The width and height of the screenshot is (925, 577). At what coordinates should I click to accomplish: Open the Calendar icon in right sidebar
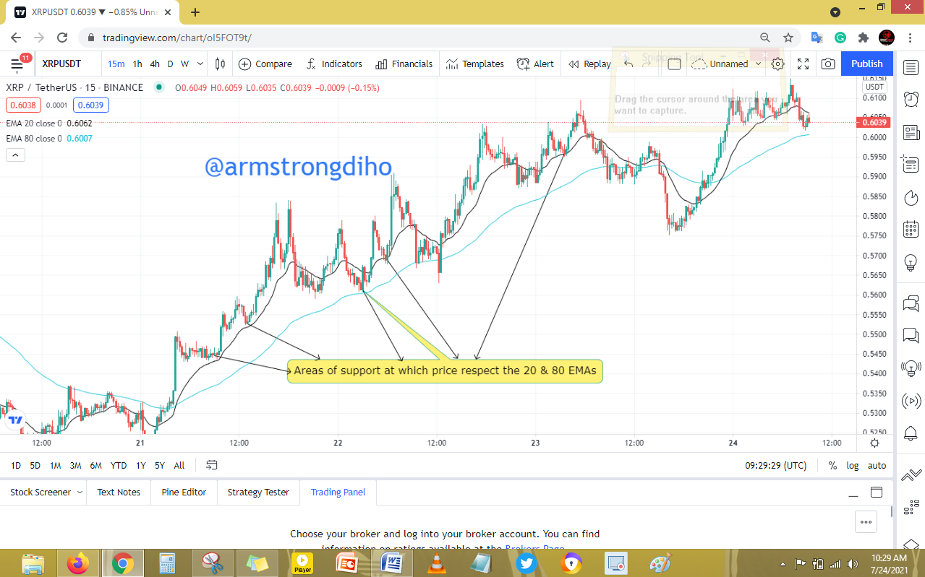pyautogui.click(x=911, y=230)
